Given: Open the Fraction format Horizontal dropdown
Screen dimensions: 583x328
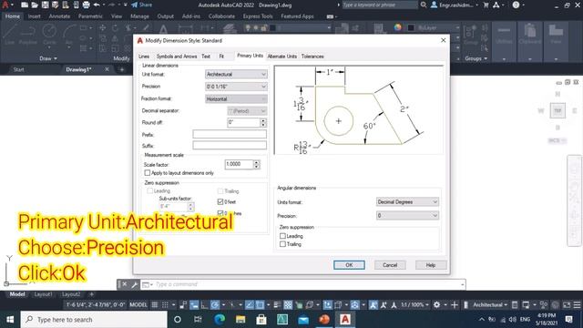Looking at the screenshot, I should [x=236, y=99].
